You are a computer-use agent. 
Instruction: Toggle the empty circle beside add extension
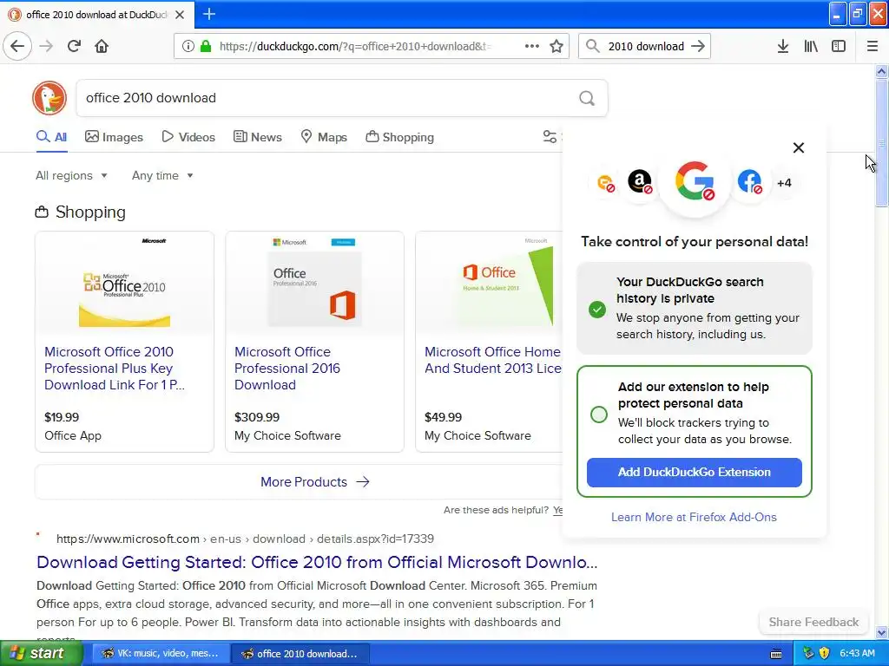[599, 415]
